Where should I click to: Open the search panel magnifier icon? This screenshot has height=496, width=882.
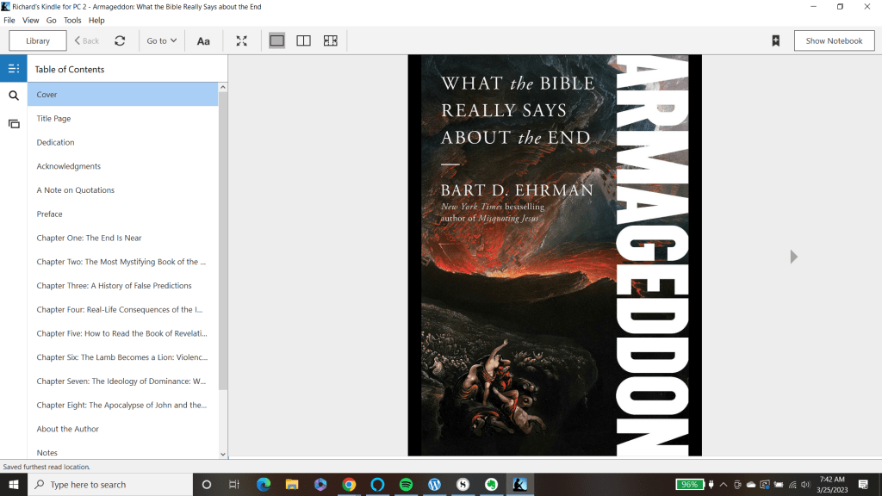[x=14, y=96]
